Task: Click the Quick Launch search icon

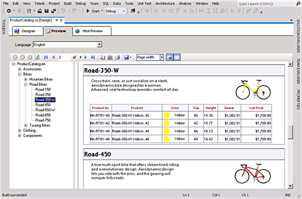Action: click(298, 4)
